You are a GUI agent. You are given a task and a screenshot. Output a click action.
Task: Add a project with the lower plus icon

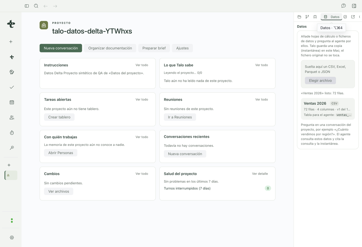coord(9,165)
